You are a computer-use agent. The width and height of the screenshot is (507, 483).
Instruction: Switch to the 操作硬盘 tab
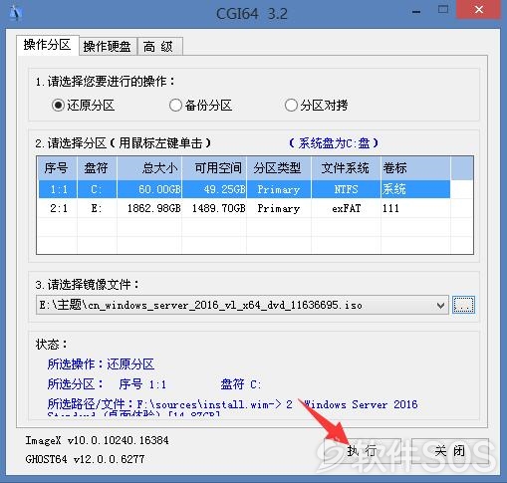coord(107,47)
